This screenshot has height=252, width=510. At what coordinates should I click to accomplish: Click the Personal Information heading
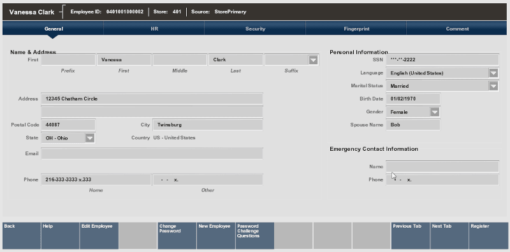(x=359, y=52)
